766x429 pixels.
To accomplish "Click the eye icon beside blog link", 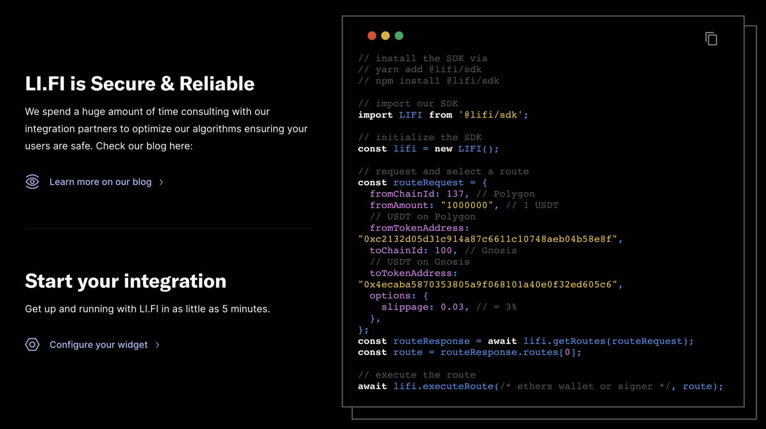I will pyautogui.click(x=32, y=182).
